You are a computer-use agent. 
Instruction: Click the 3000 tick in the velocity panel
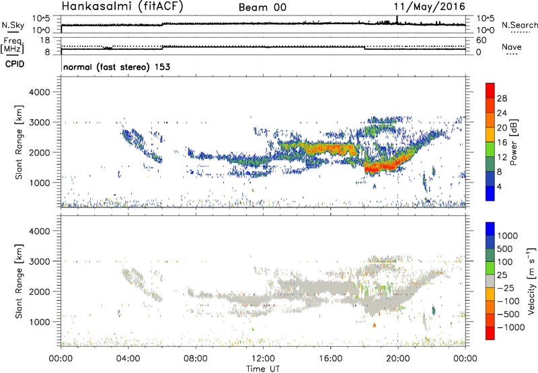coord(39,261)
